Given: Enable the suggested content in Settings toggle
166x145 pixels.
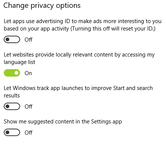Looking at the screenshot, I should (12, 132).
